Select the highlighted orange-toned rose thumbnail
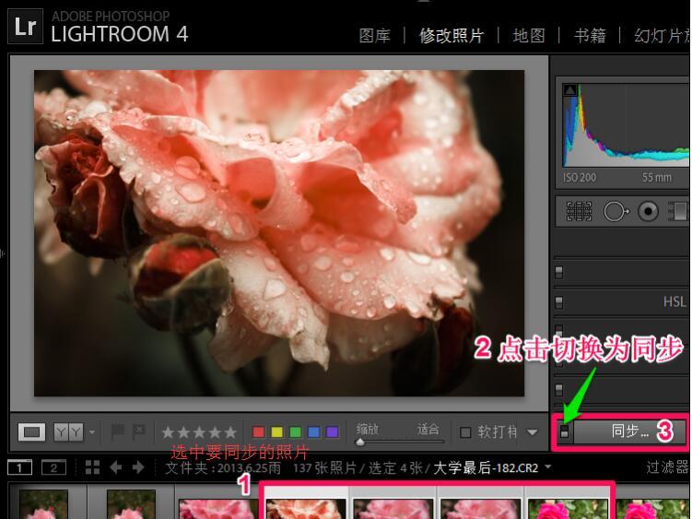The image size is (692, 519). 306,507
